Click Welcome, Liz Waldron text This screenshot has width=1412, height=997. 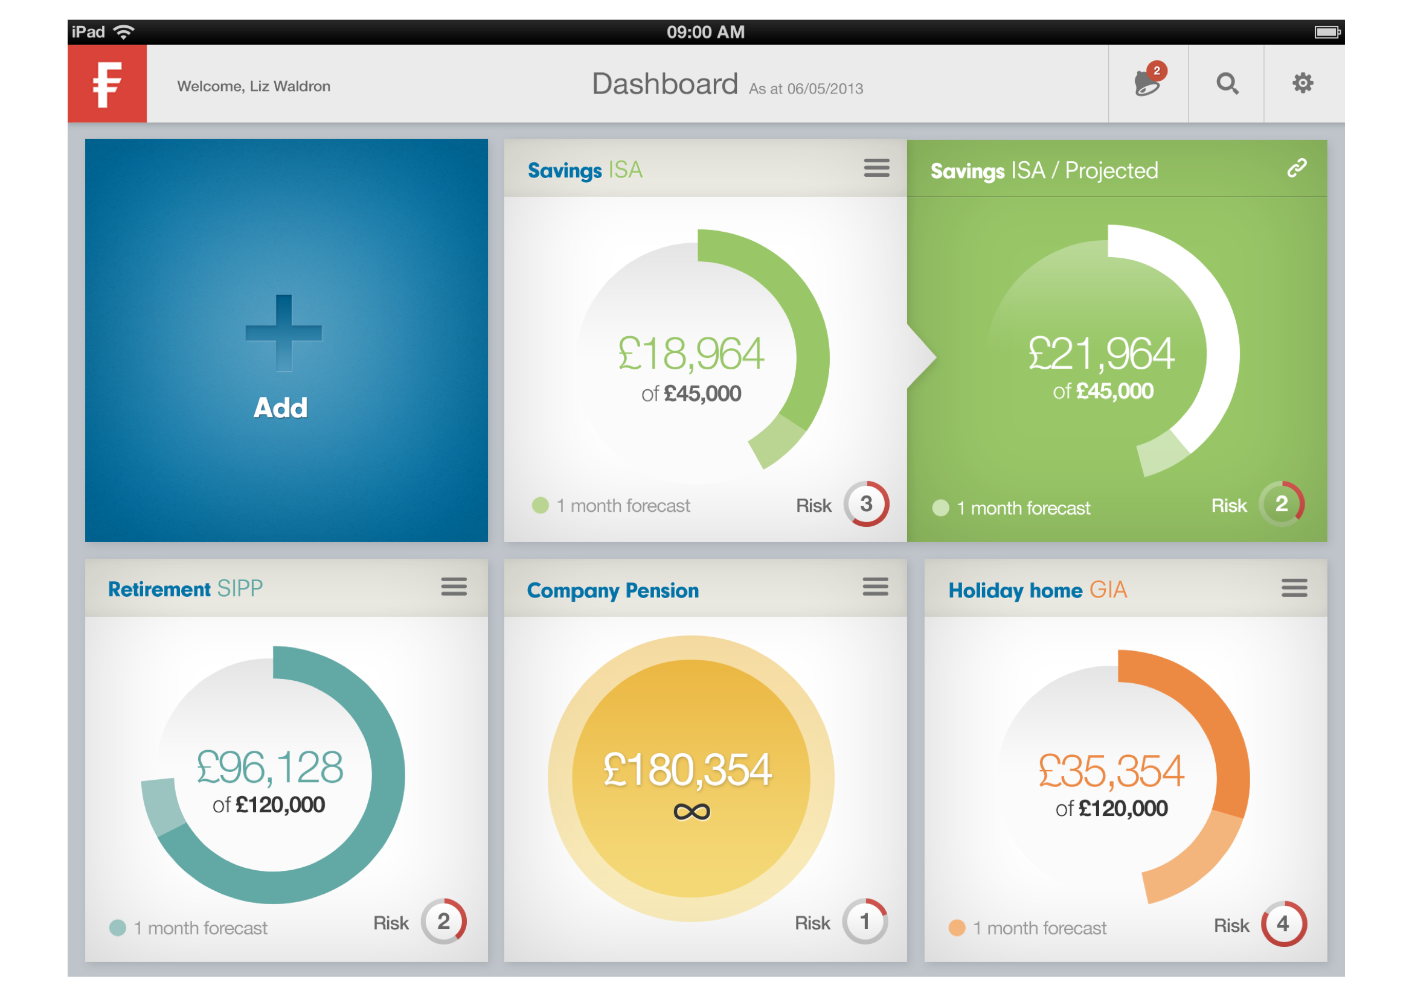254,86
